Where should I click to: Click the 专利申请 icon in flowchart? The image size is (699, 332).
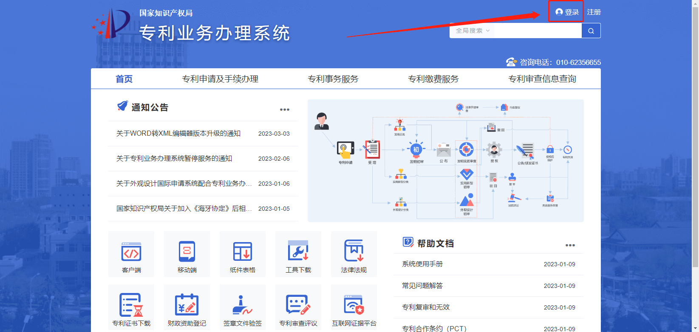tap(345, 149)
